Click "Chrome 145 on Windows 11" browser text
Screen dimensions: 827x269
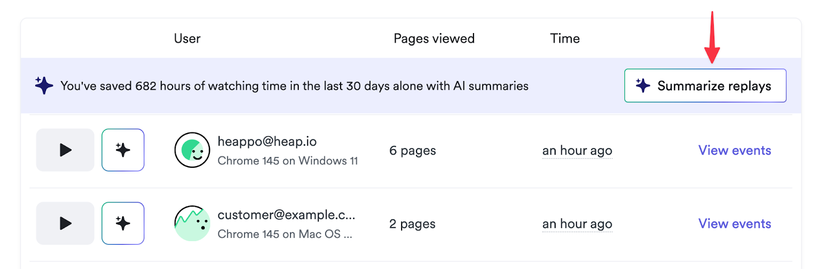[287, 161]
